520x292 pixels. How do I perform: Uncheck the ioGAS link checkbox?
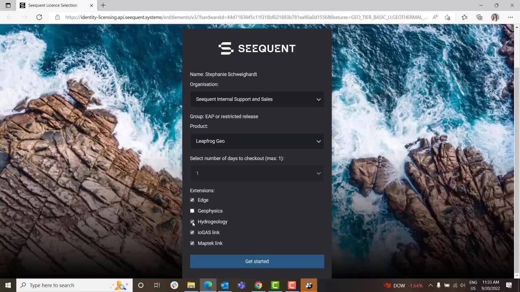point(192,232)
